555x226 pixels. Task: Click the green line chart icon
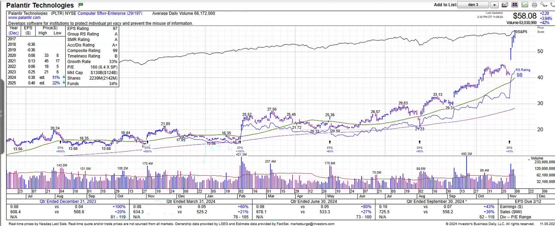pos(525,5)
